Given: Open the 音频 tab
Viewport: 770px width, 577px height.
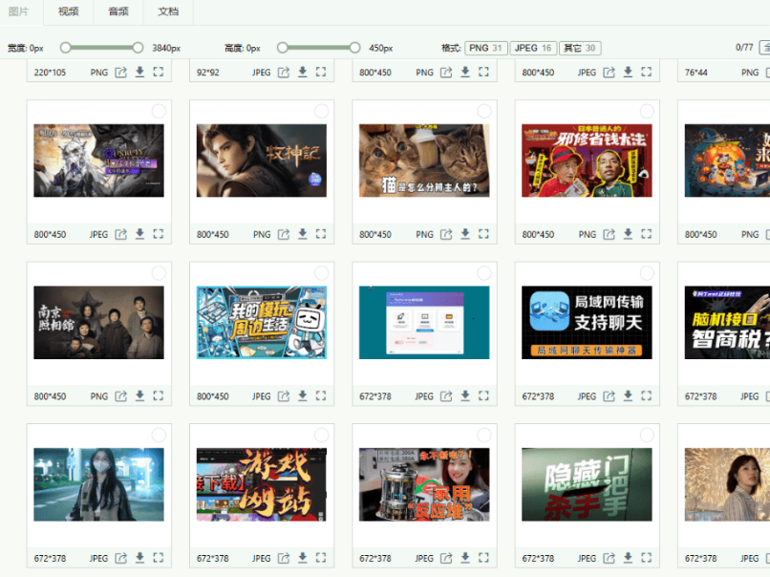Looking at the screenshot, I should (118, 11).
